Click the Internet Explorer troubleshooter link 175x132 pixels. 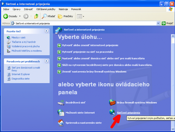[21, 74]
